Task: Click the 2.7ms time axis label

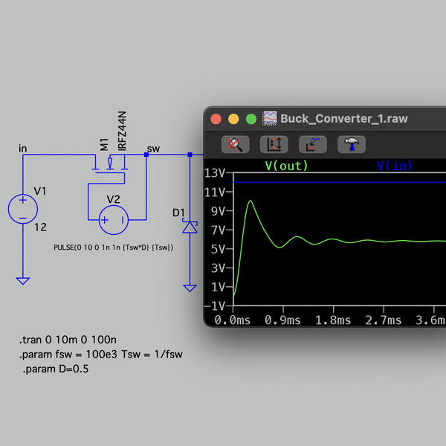Action: [x=383, y=320]
